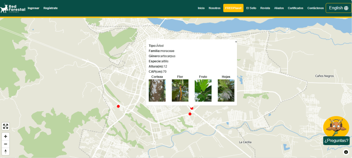Select the leftmost red tree marker

click(118, 106)
